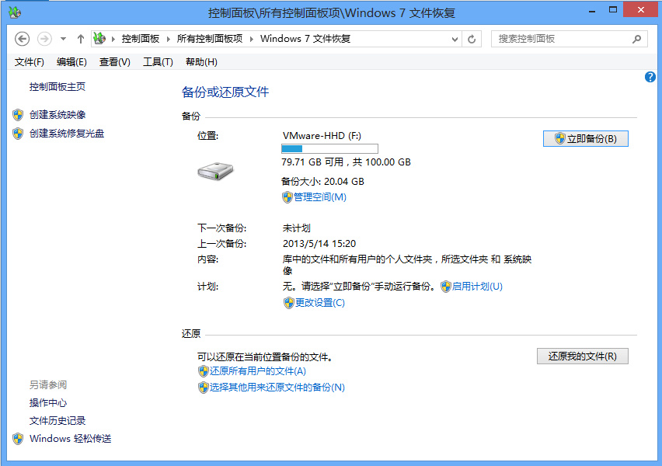Click shield icon beside Windows 轻松传送
Image resolution: width=662 pixels, height=466 pixels.
tap(18, 439)
